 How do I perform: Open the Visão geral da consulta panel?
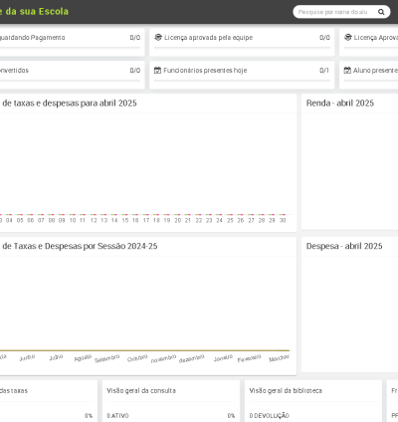pos(141,391)
